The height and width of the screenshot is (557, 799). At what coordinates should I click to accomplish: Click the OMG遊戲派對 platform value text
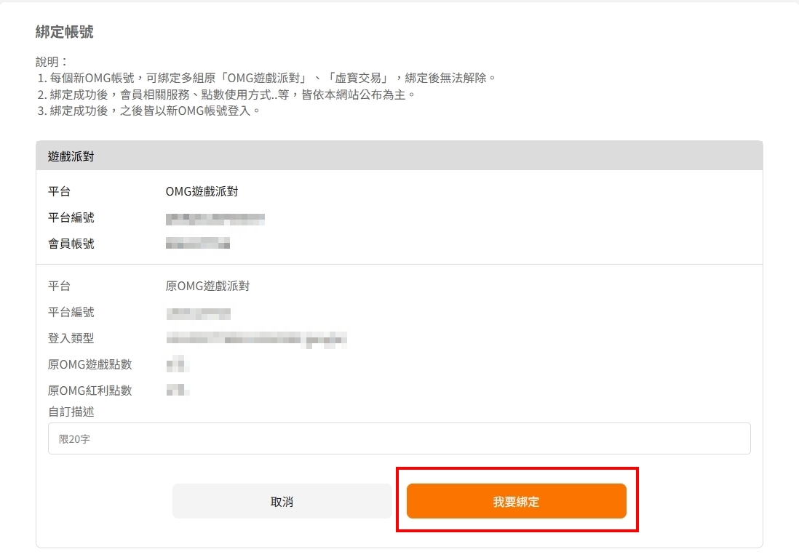pos(202,191)
